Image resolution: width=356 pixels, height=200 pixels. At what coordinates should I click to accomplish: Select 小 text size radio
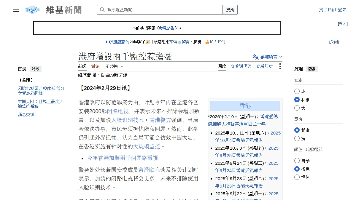coord(297,91)
